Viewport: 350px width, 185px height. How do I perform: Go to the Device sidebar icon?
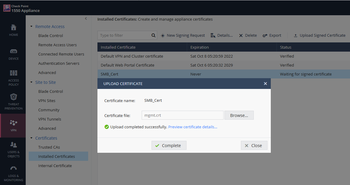pos(13,54)
